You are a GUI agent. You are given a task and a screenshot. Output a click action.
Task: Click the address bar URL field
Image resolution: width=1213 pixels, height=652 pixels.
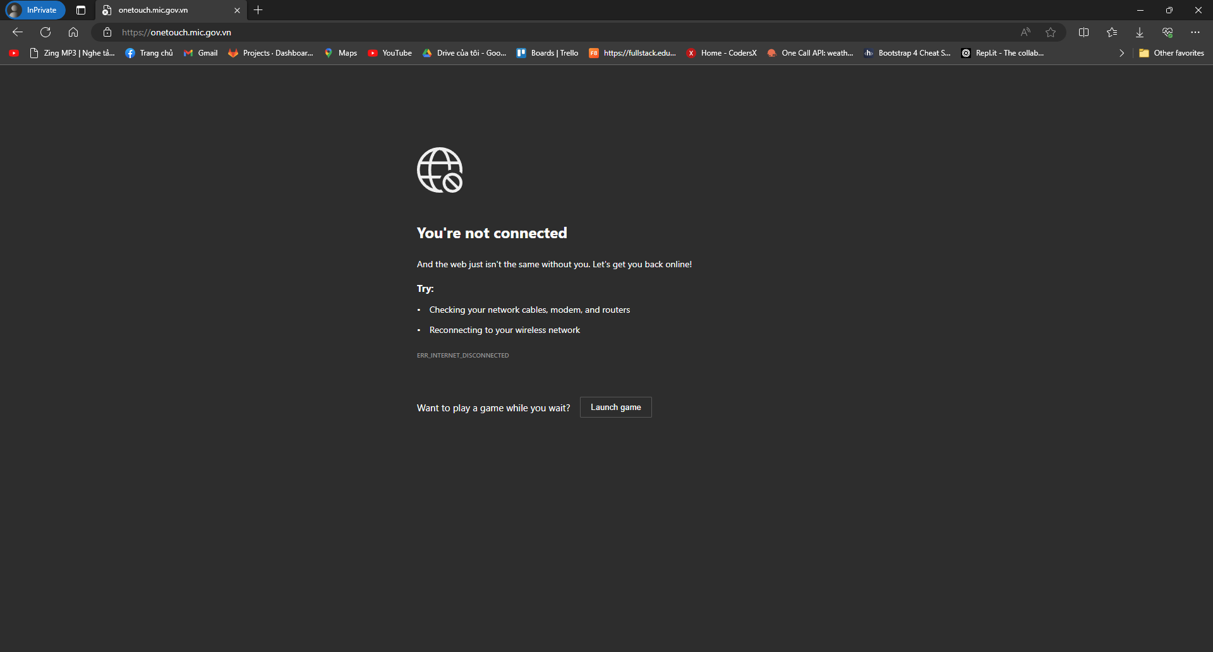pos(505,32)
